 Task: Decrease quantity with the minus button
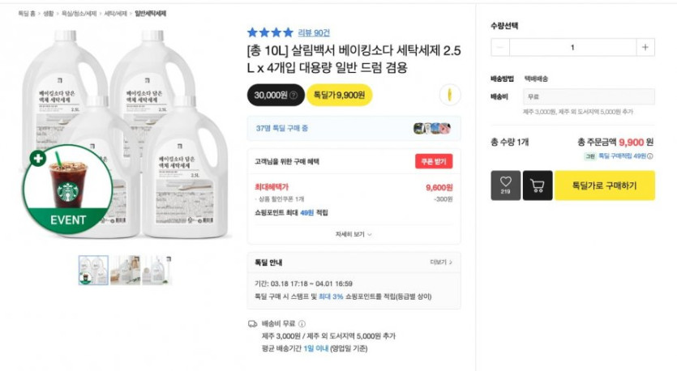point(501,47)
